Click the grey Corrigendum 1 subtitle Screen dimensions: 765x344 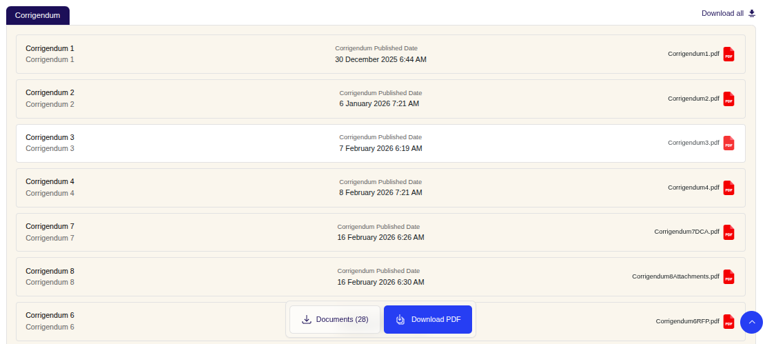pos(50,59)
